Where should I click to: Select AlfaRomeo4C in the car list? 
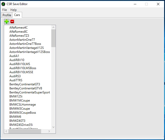point(18,28)
